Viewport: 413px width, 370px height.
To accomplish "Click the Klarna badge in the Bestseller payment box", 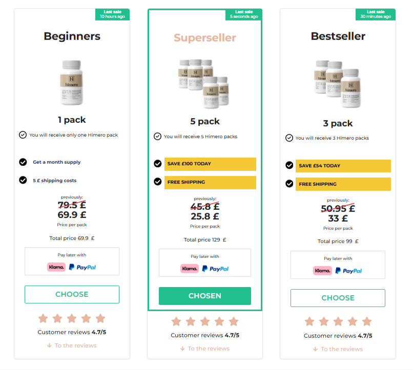I will click(x=322, y=270).
